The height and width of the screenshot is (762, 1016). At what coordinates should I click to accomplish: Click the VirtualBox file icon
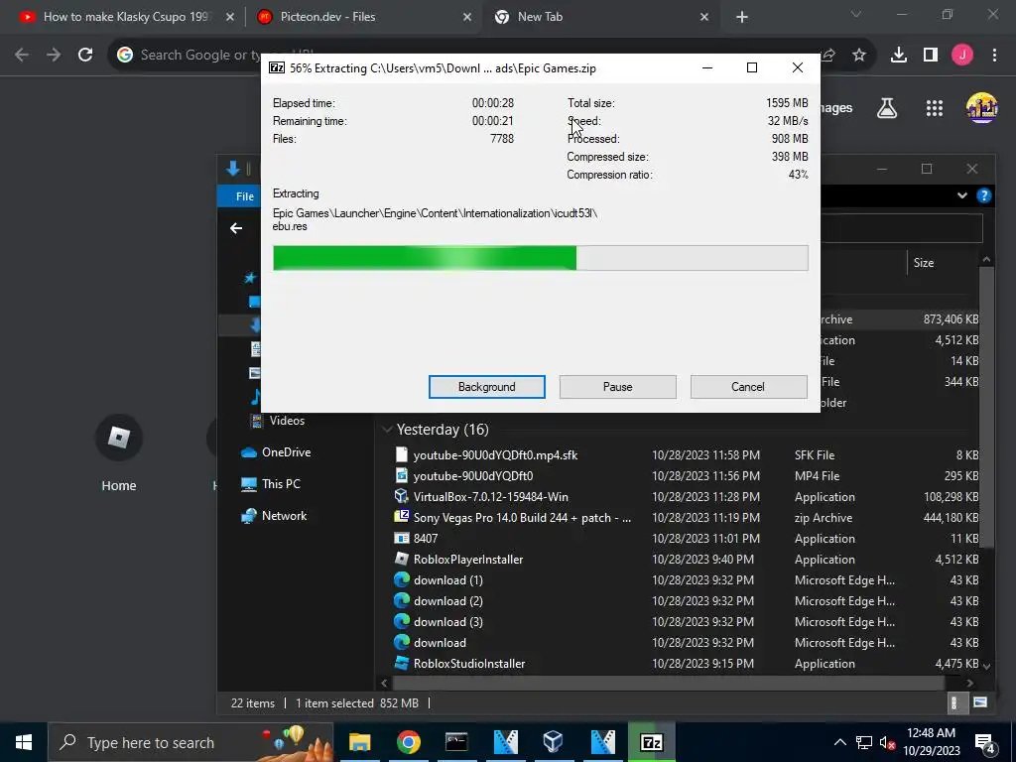click(402, 497)
